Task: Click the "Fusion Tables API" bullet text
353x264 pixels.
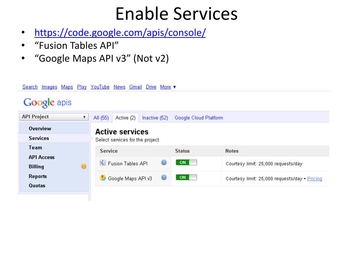Action: click(x=77, y=46)
